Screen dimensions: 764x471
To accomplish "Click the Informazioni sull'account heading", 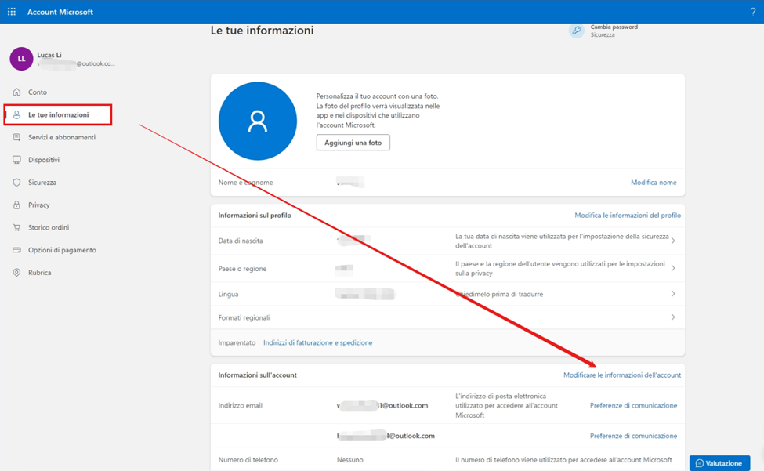I will tap(257, 375).
